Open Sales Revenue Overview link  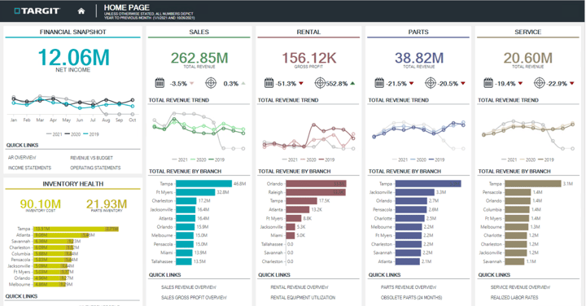[x=189, y=287]
